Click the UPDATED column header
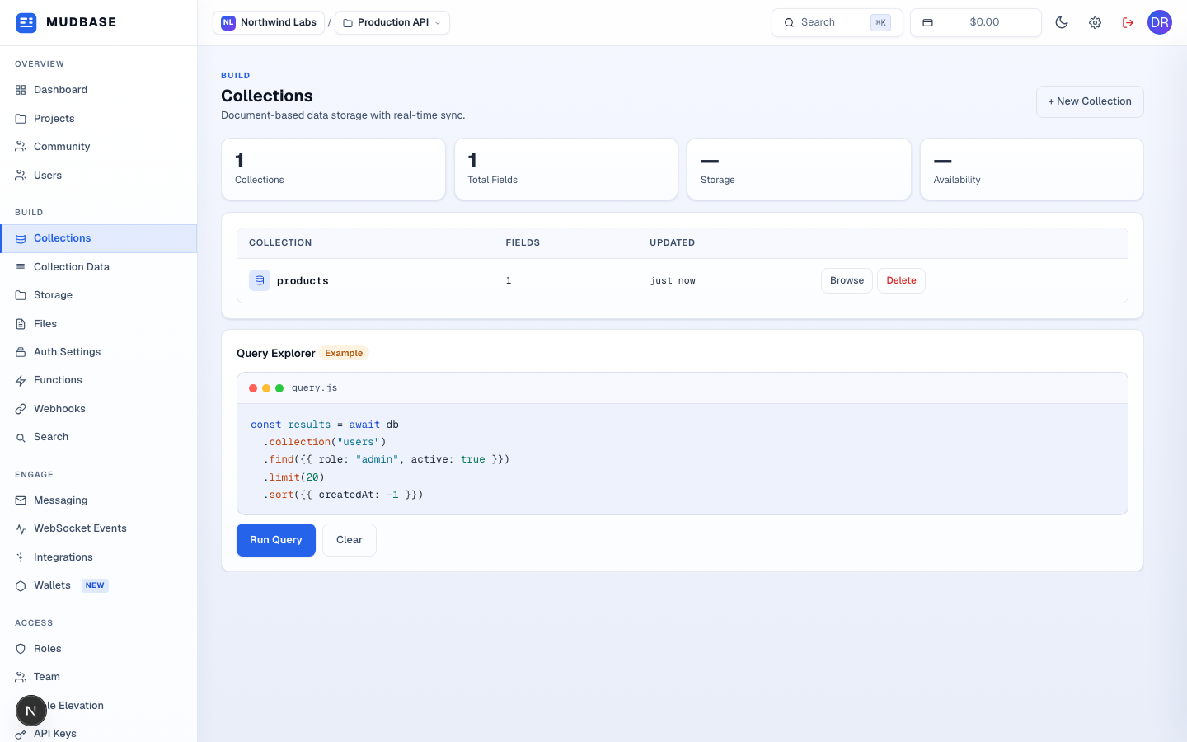1187x742 pixels. click(x=672, y=242)
